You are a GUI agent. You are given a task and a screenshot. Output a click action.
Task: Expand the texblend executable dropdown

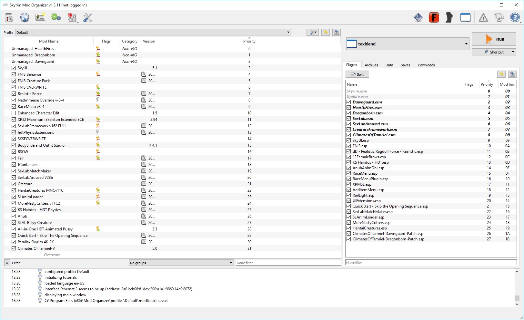point(408,44)
